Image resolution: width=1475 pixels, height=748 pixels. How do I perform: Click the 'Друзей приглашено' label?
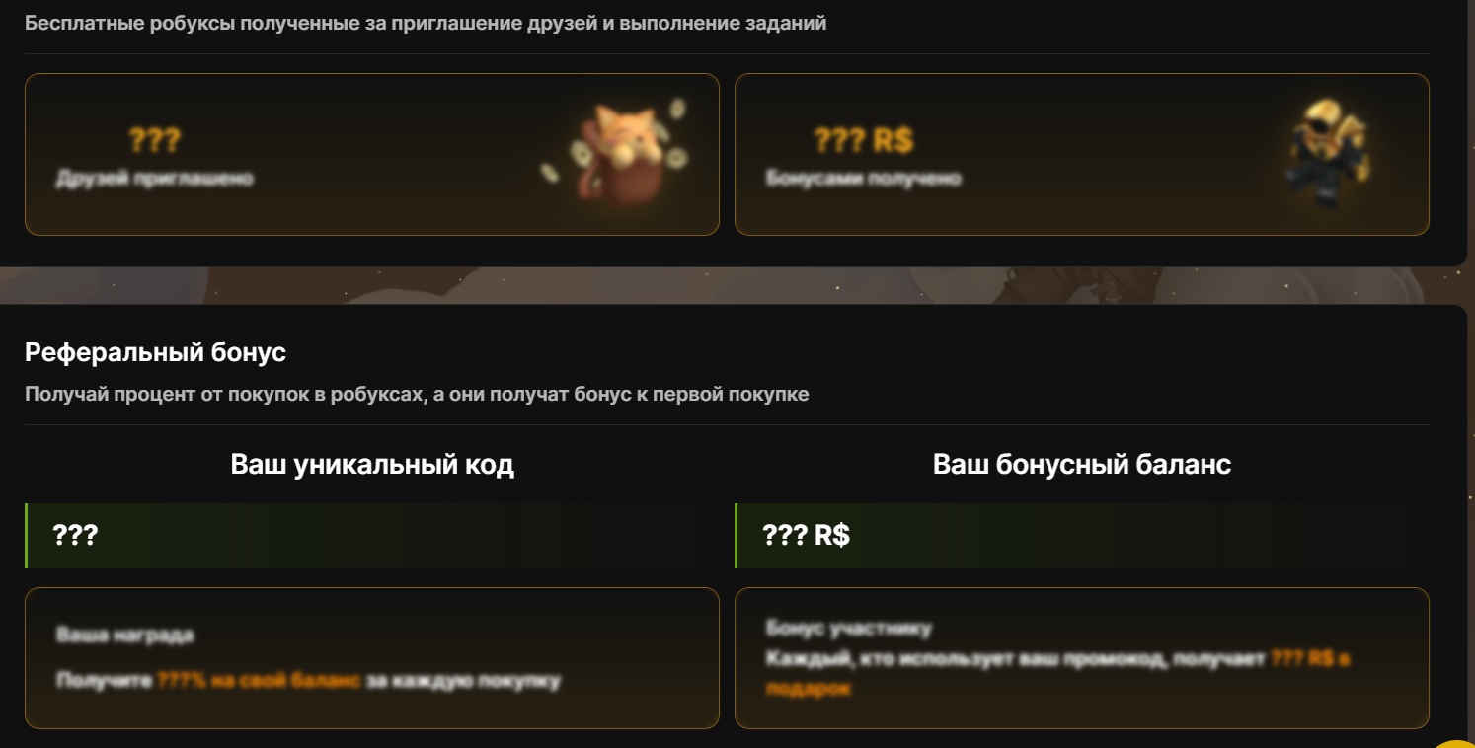155,179
